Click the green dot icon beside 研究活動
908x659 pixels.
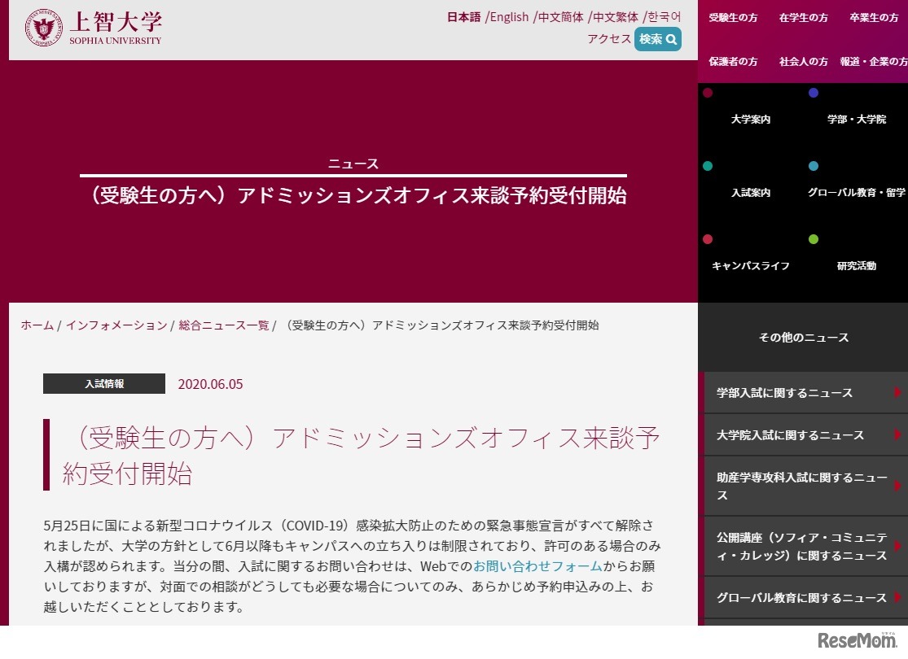[813, 239]
